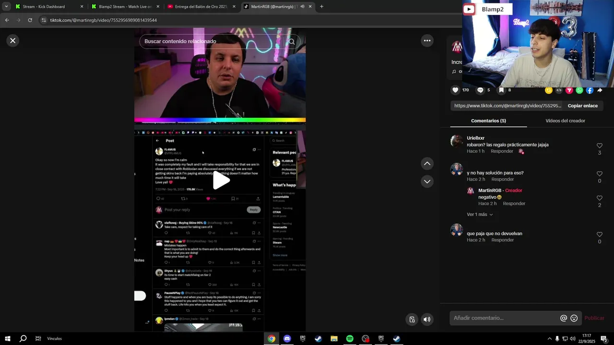Like the 'y no hay solución' comment

[x=600, y=174]
